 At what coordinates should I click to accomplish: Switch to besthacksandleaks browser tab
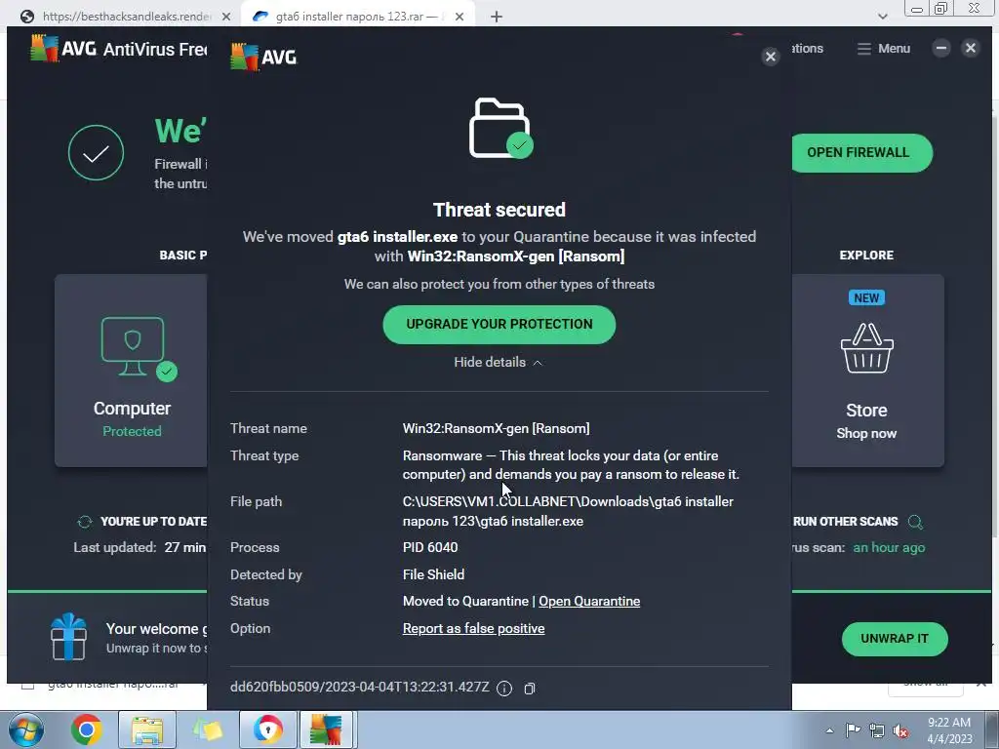pyautogui.click(x=126, y=17)
